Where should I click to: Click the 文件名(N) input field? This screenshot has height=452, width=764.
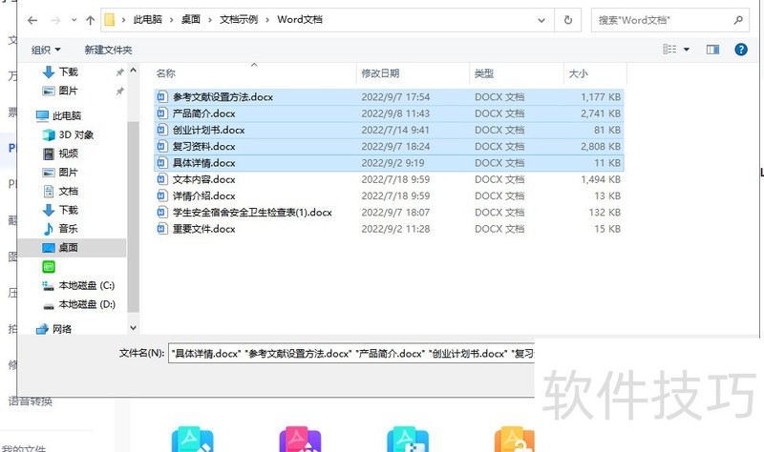coord(351,353)
